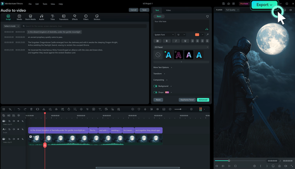
Task: Open the Stickers panel icon
Action: tap(97, 17)
